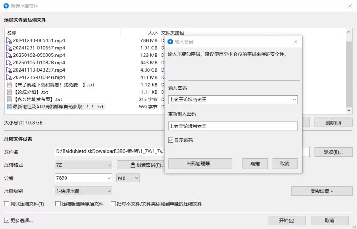
Task: Tick 压缩后删除原始文件 checkbox
Action: coord(58,204)
